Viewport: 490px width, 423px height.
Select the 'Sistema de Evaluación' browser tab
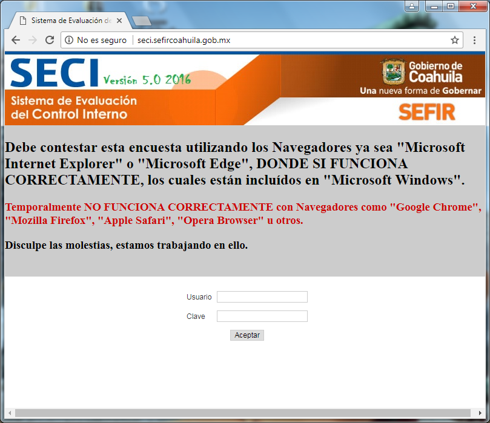click(67, 21)
